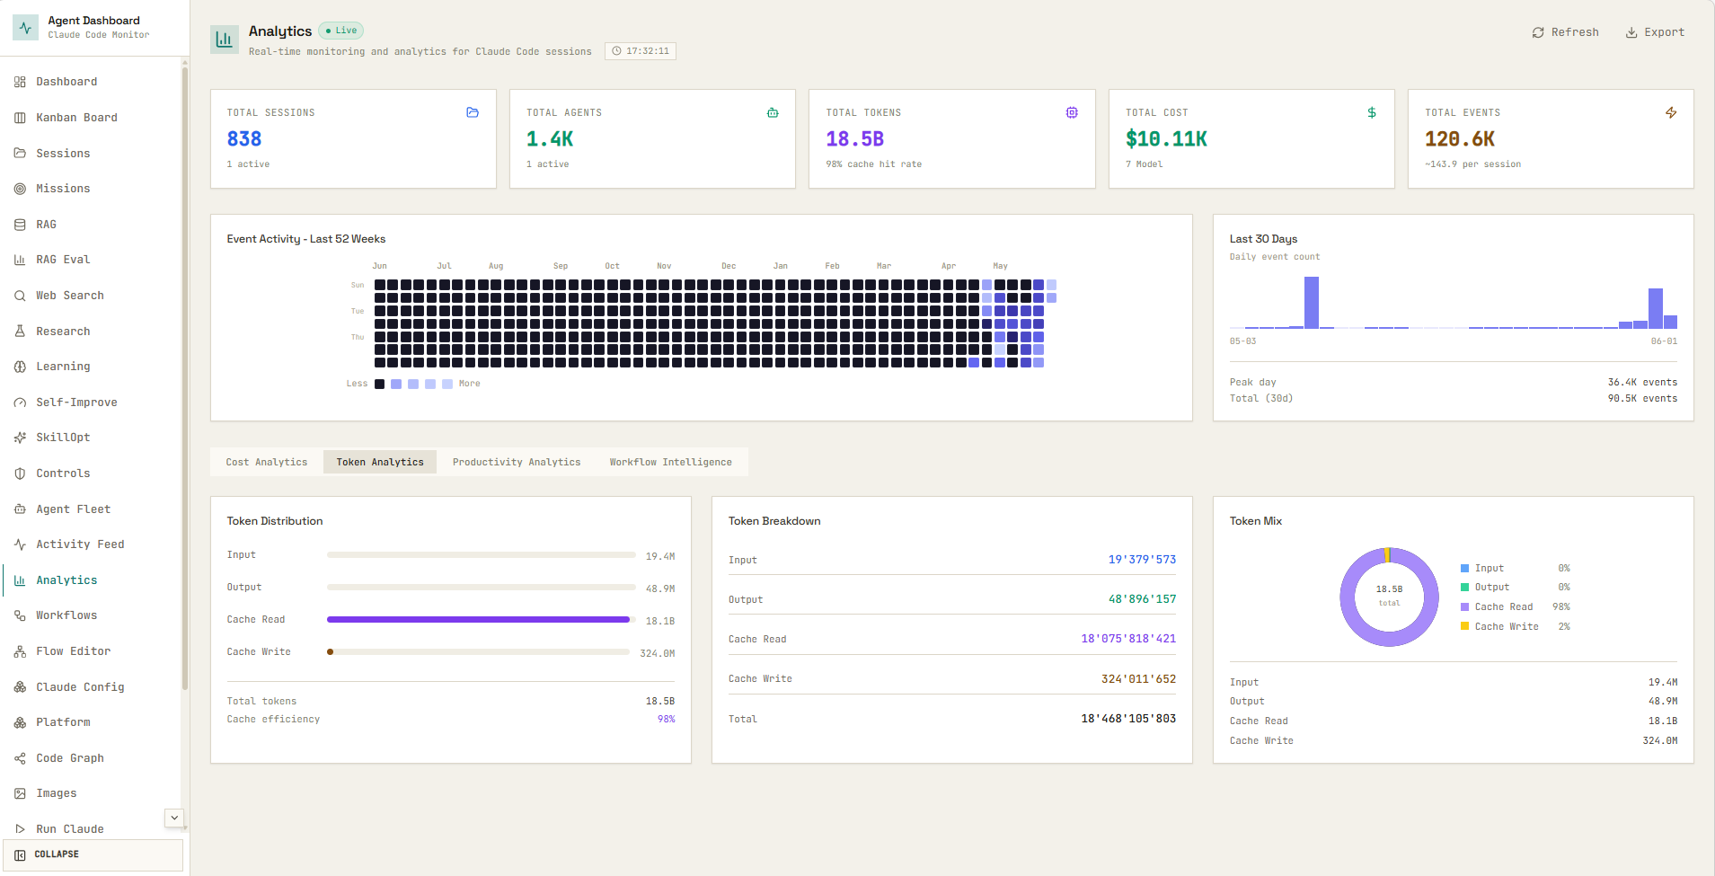Click the 17:32:11 timestamp badge
The height and width of the screenshot is (876, 1715).
pyautogui.click(x=641, y=51)
